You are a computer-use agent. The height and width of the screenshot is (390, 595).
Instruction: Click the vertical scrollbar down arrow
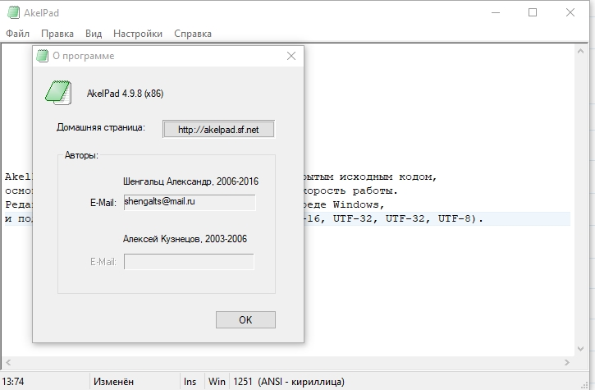click(x=580, y=349)
